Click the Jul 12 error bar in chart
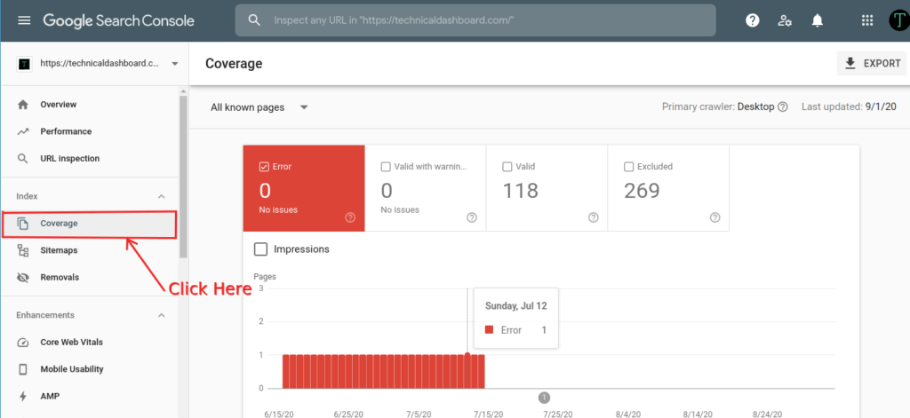 (x=467, y=371)
